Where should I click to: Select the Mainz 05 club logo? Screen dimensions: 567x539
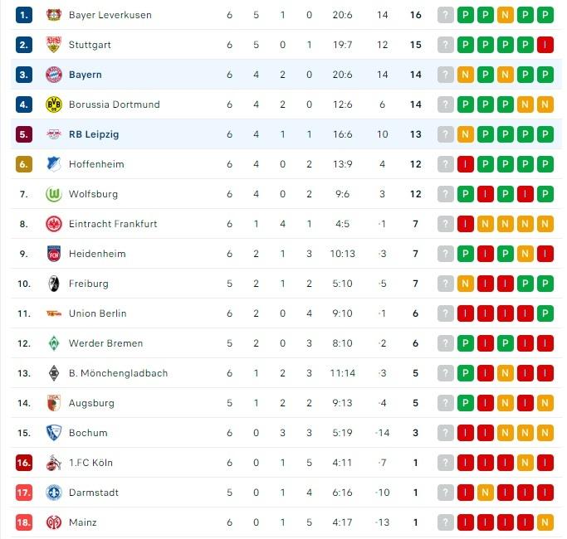click(54, 522)
